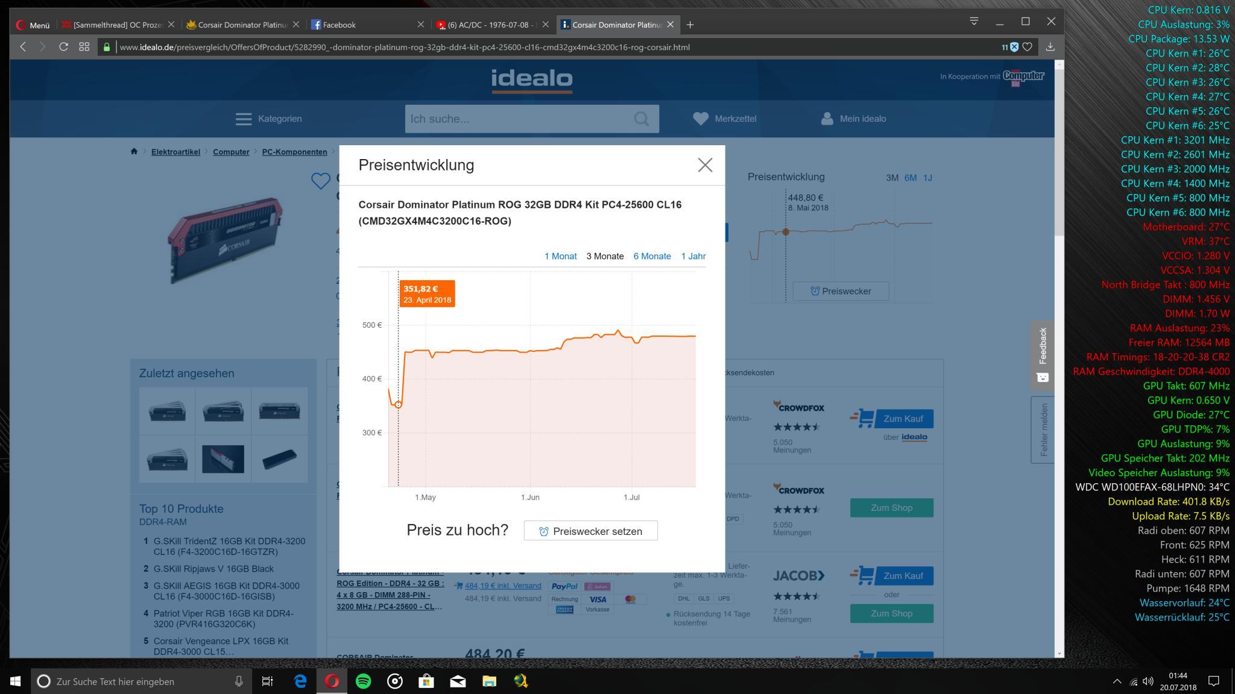Screen dimensions: 1235x694
Task: Click the browser downloads arrow icon
Action: pyautogui.click(x=1050, y=47)
